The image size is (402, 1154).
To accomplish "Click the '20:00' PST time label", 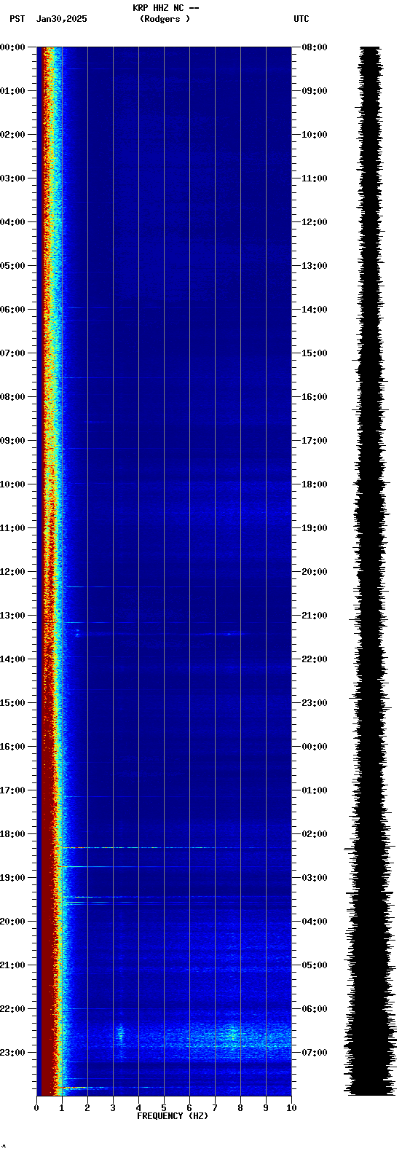I will (x=12, y=922).
